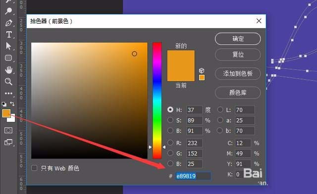Select the B brightness radio button
This screenshot has width=317, height=194.
point(170,130)
